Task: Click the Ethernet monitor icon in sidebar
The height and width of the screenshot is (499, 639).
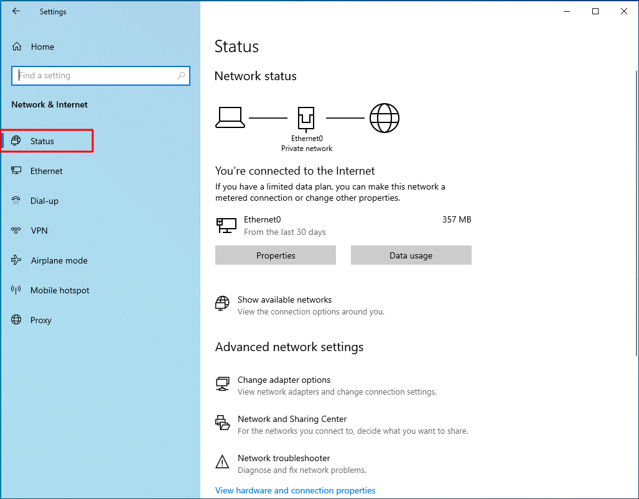Action: [16, 170]
